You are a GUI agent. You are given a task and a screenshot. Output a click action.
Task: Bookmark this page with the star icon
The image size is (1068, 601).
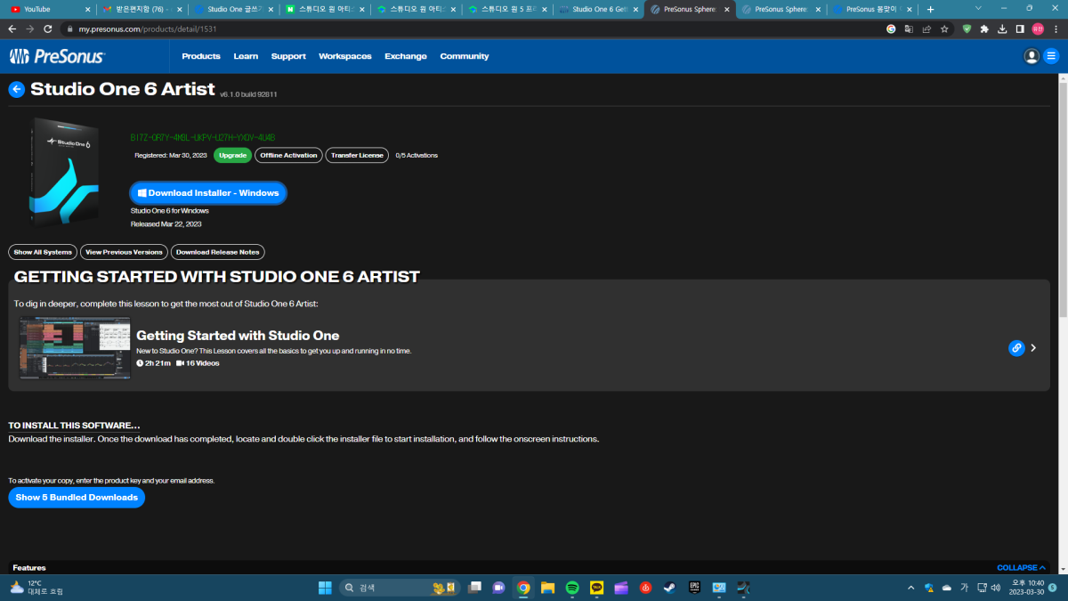[x=944, y=28]
